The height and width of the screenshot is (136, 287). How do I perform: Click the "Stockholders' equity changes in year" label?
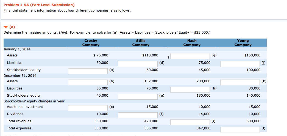[34, 101]
